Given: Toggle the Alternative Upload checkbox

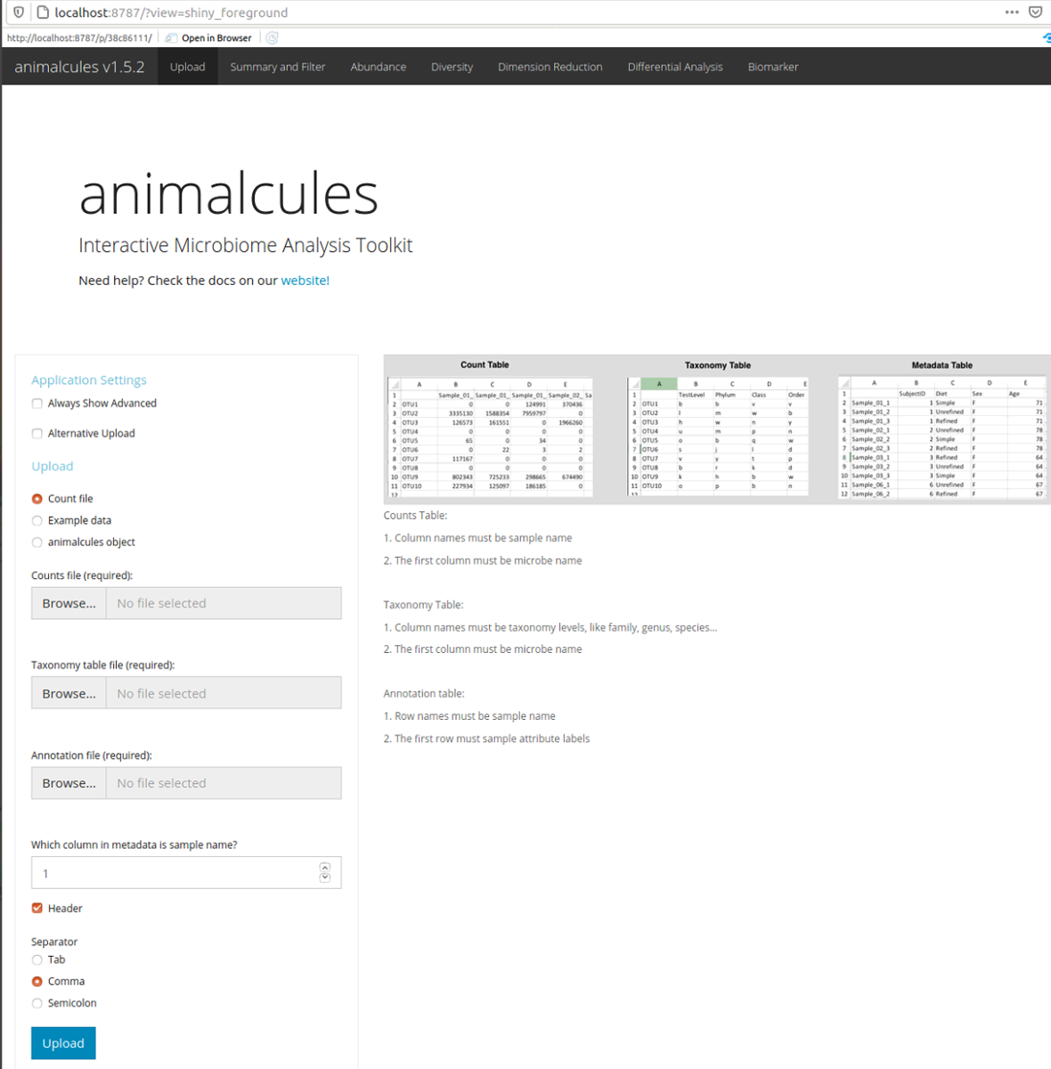Looking at the screenshot, I should click(37, 434).
